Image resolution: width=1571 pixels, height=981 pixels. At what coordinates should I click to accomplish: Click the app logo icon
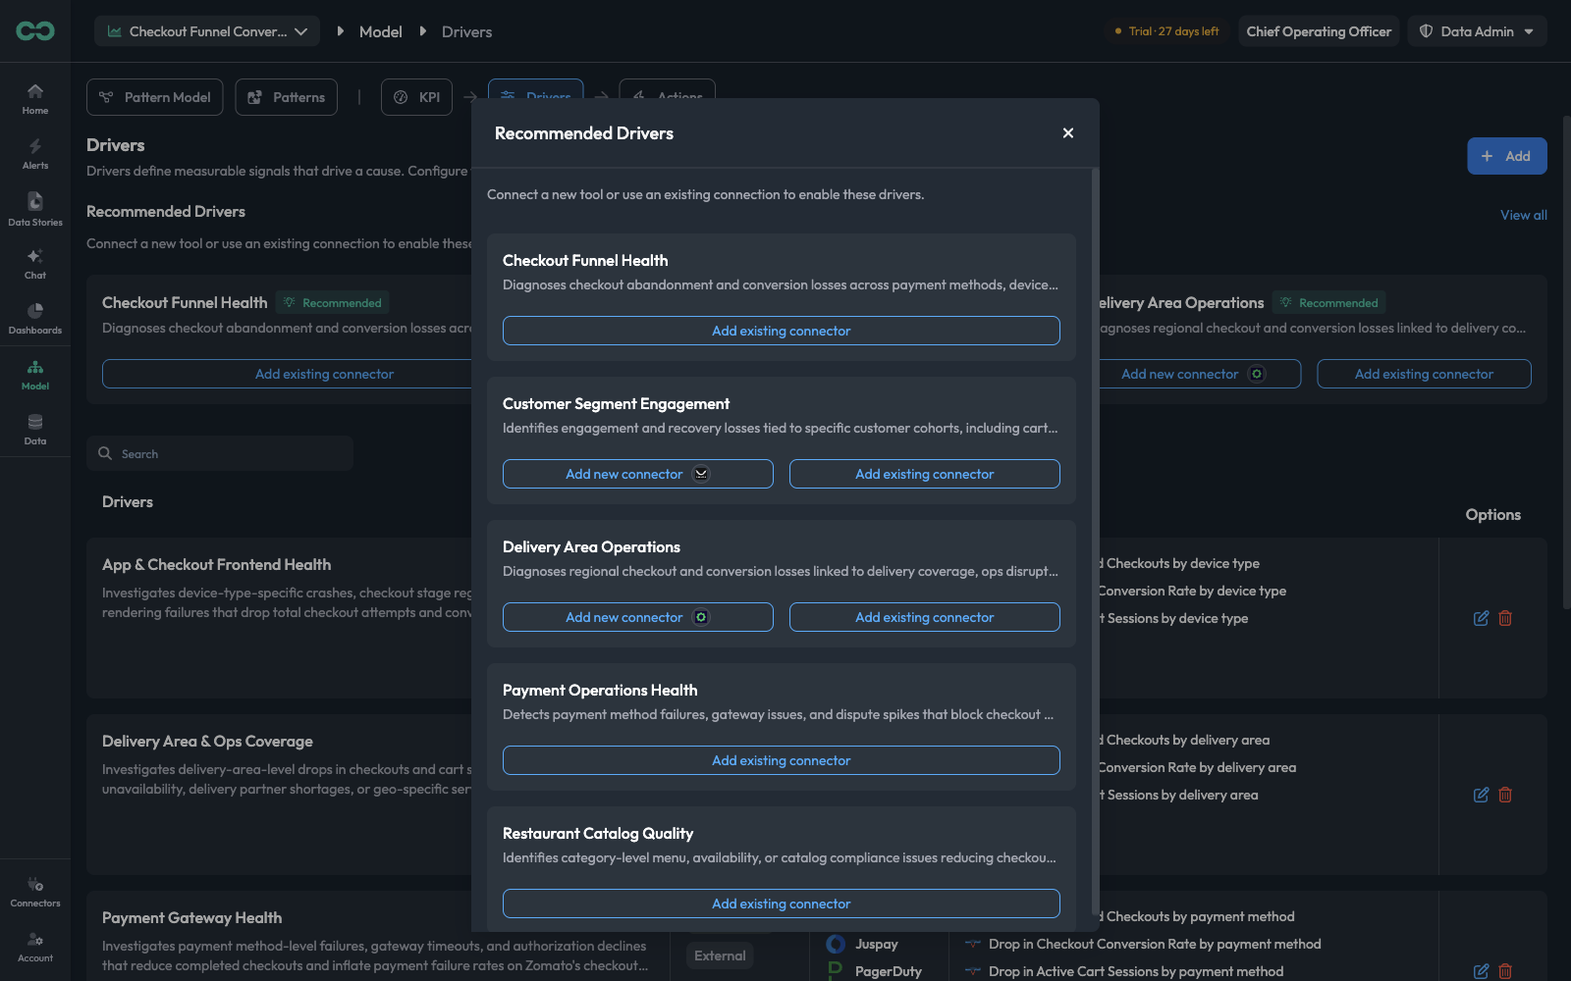click(35, 31)
